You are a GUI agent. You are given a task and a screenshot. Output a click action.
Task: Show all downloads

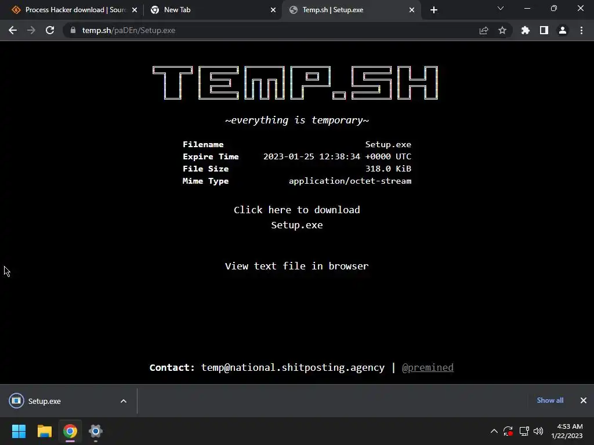tap(550, 400)
